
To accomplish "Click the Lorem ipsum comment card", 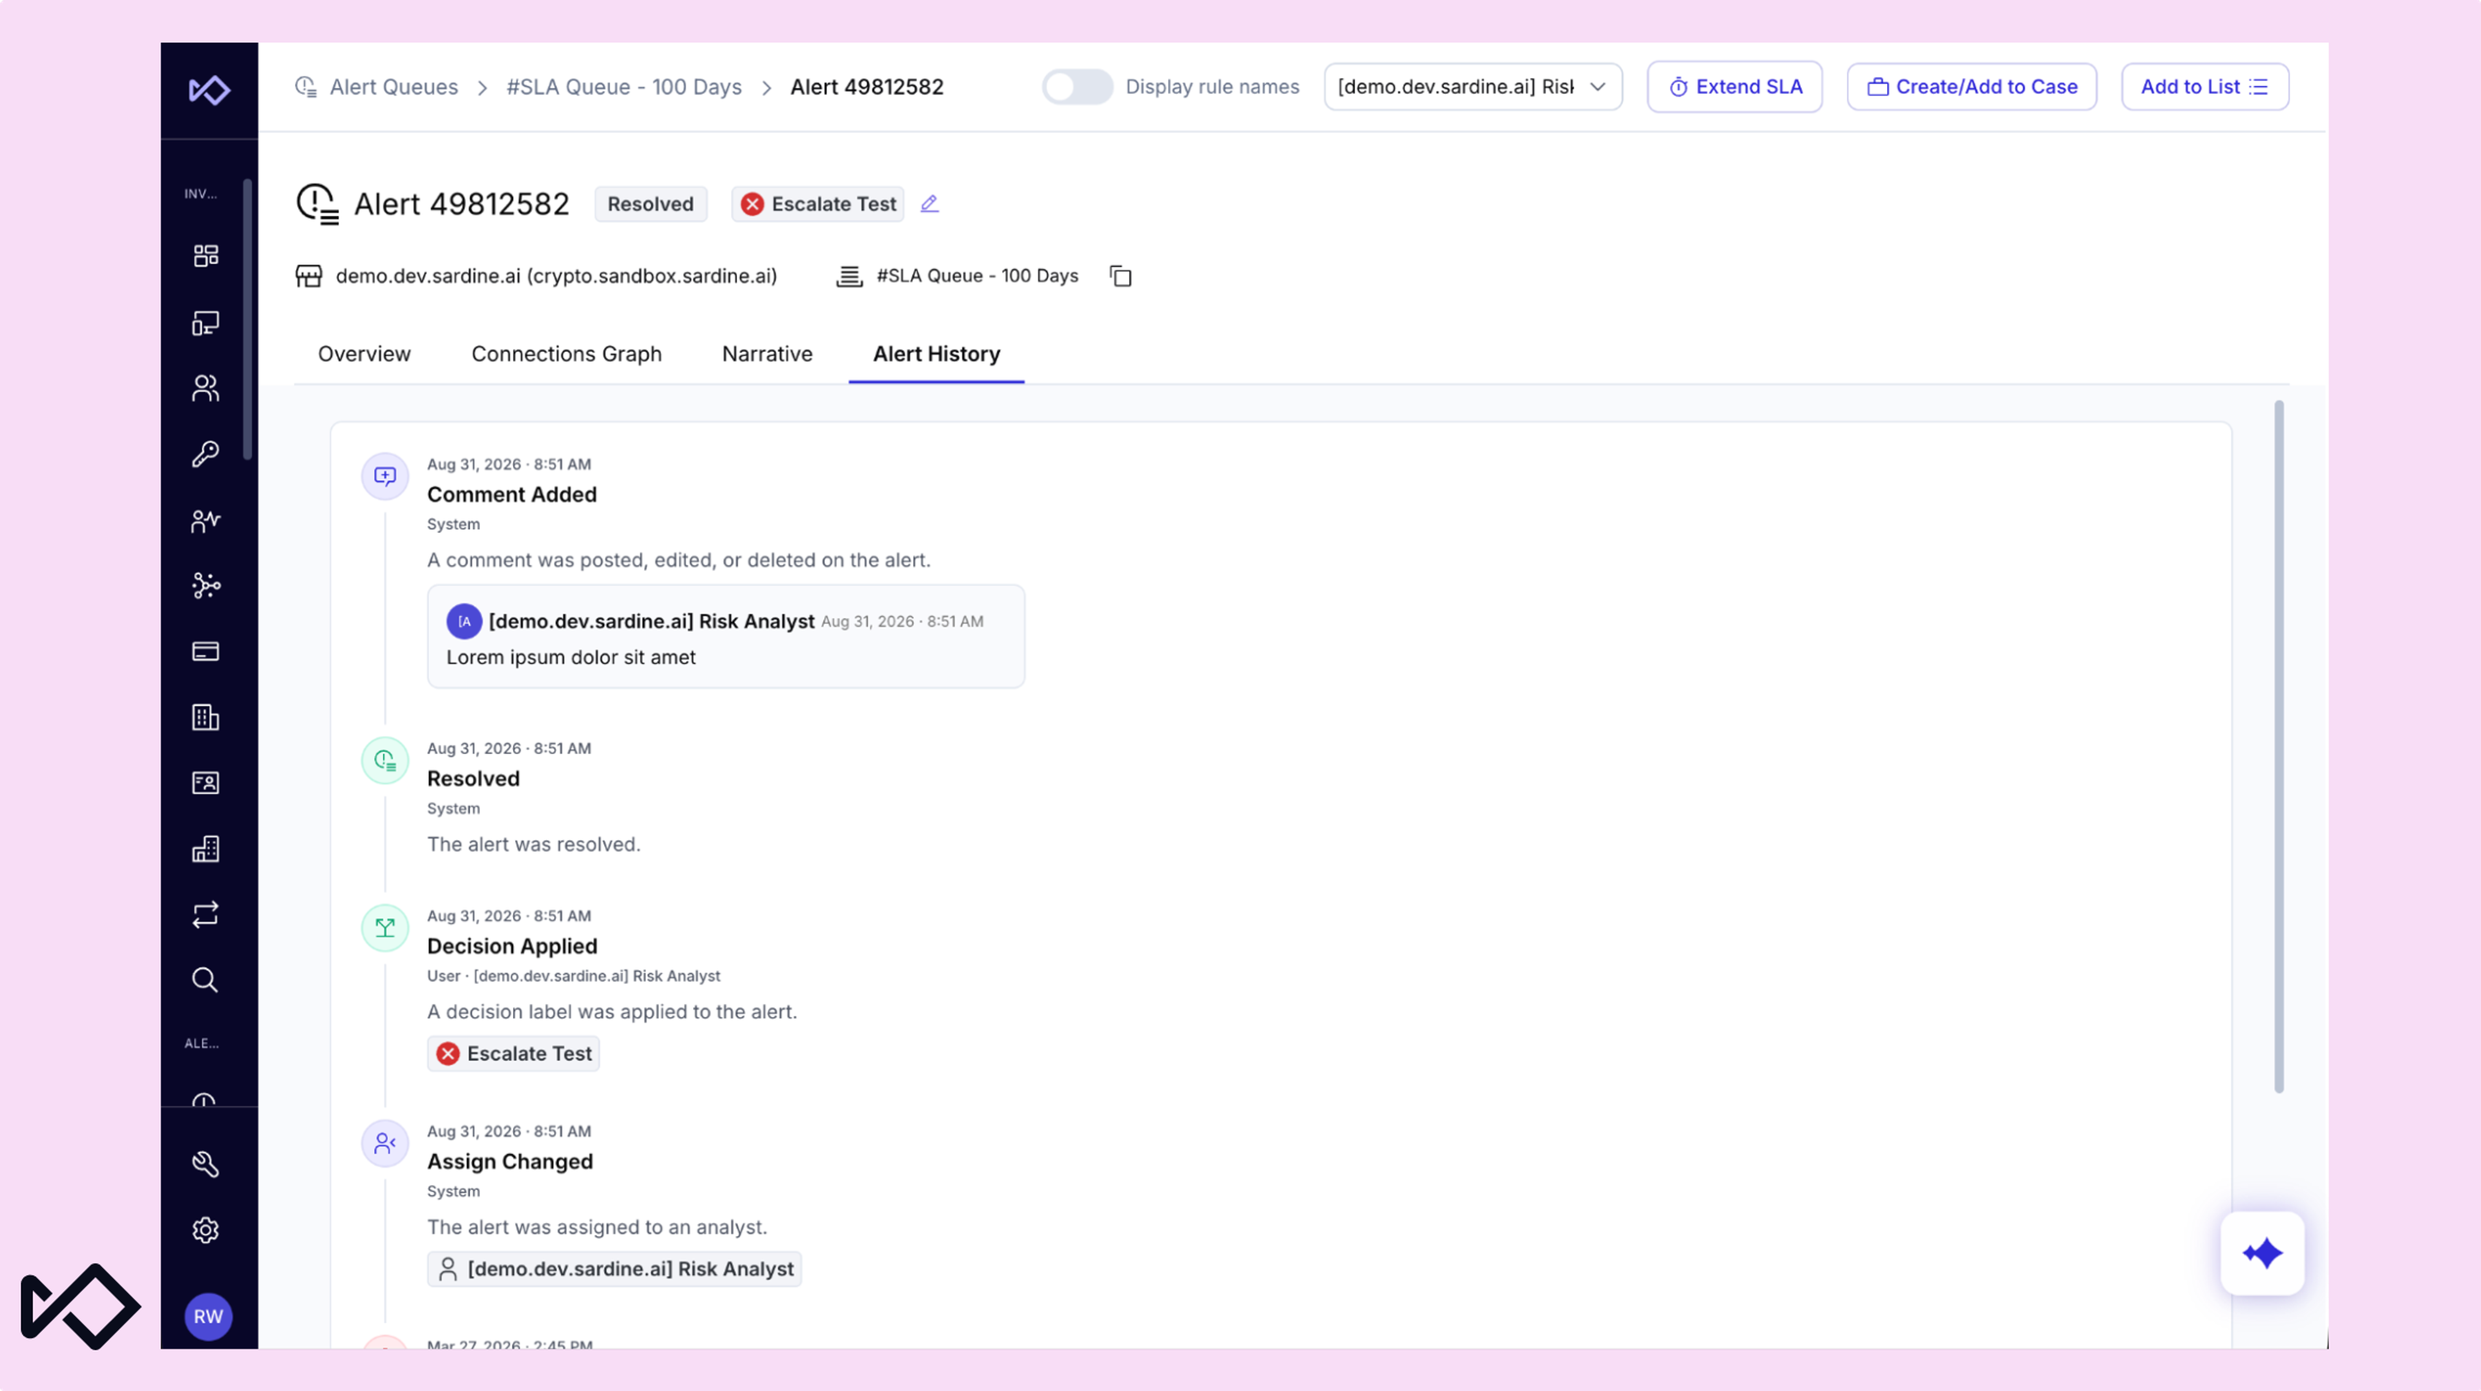I will [726, 636].
